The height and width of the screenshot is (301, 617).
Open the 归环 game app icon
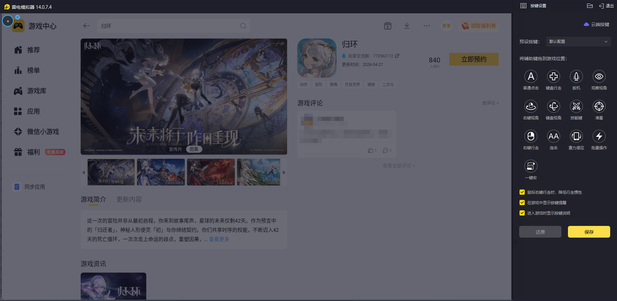(x=317, y=58)
